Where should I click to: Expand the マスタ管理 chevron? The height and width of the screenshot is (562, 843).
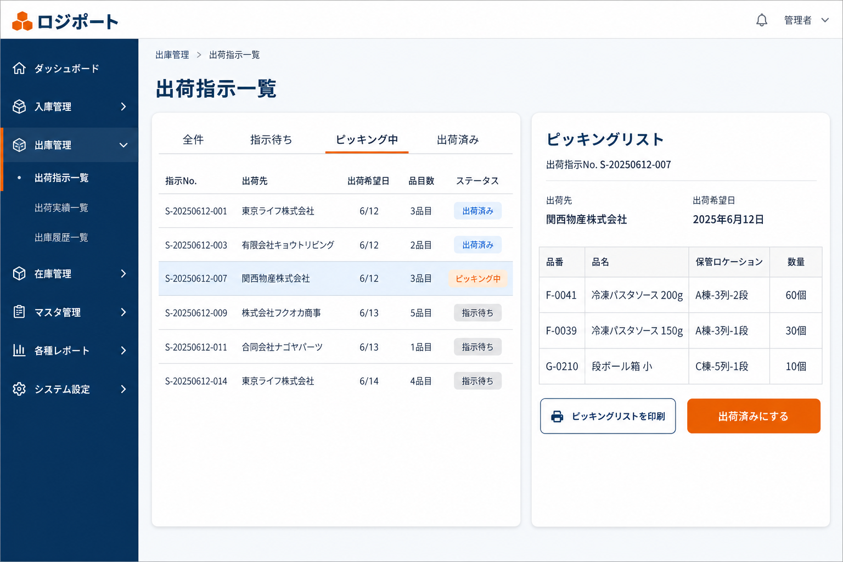pos(123,312)
